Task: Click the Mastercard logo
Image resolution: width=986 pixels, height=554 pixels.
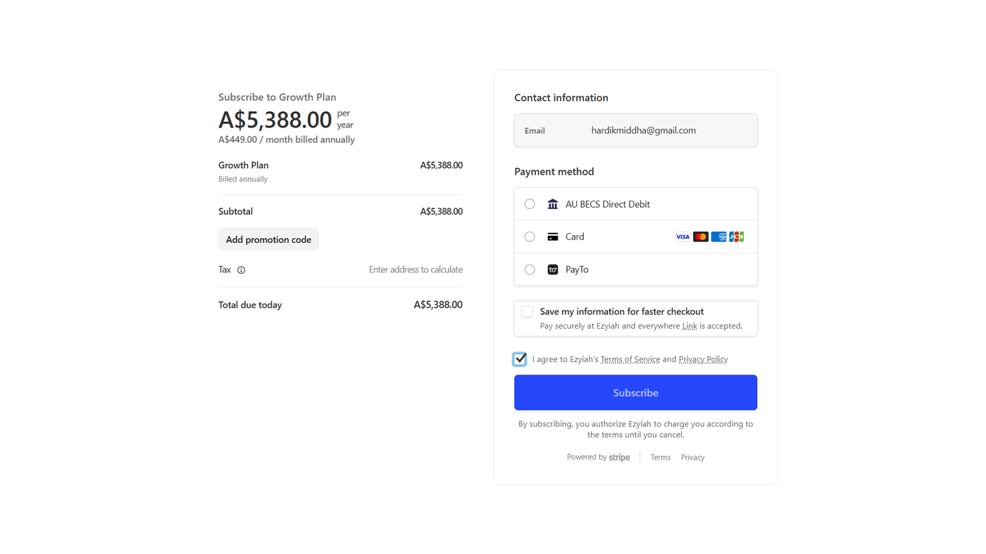Action: 700,237
